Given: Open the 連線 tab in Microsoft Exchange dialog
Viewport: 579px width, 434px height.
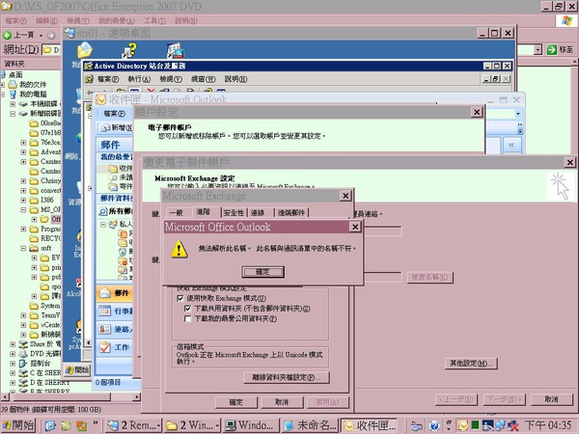Looking at the screenshot, I should tap(258, 212).
